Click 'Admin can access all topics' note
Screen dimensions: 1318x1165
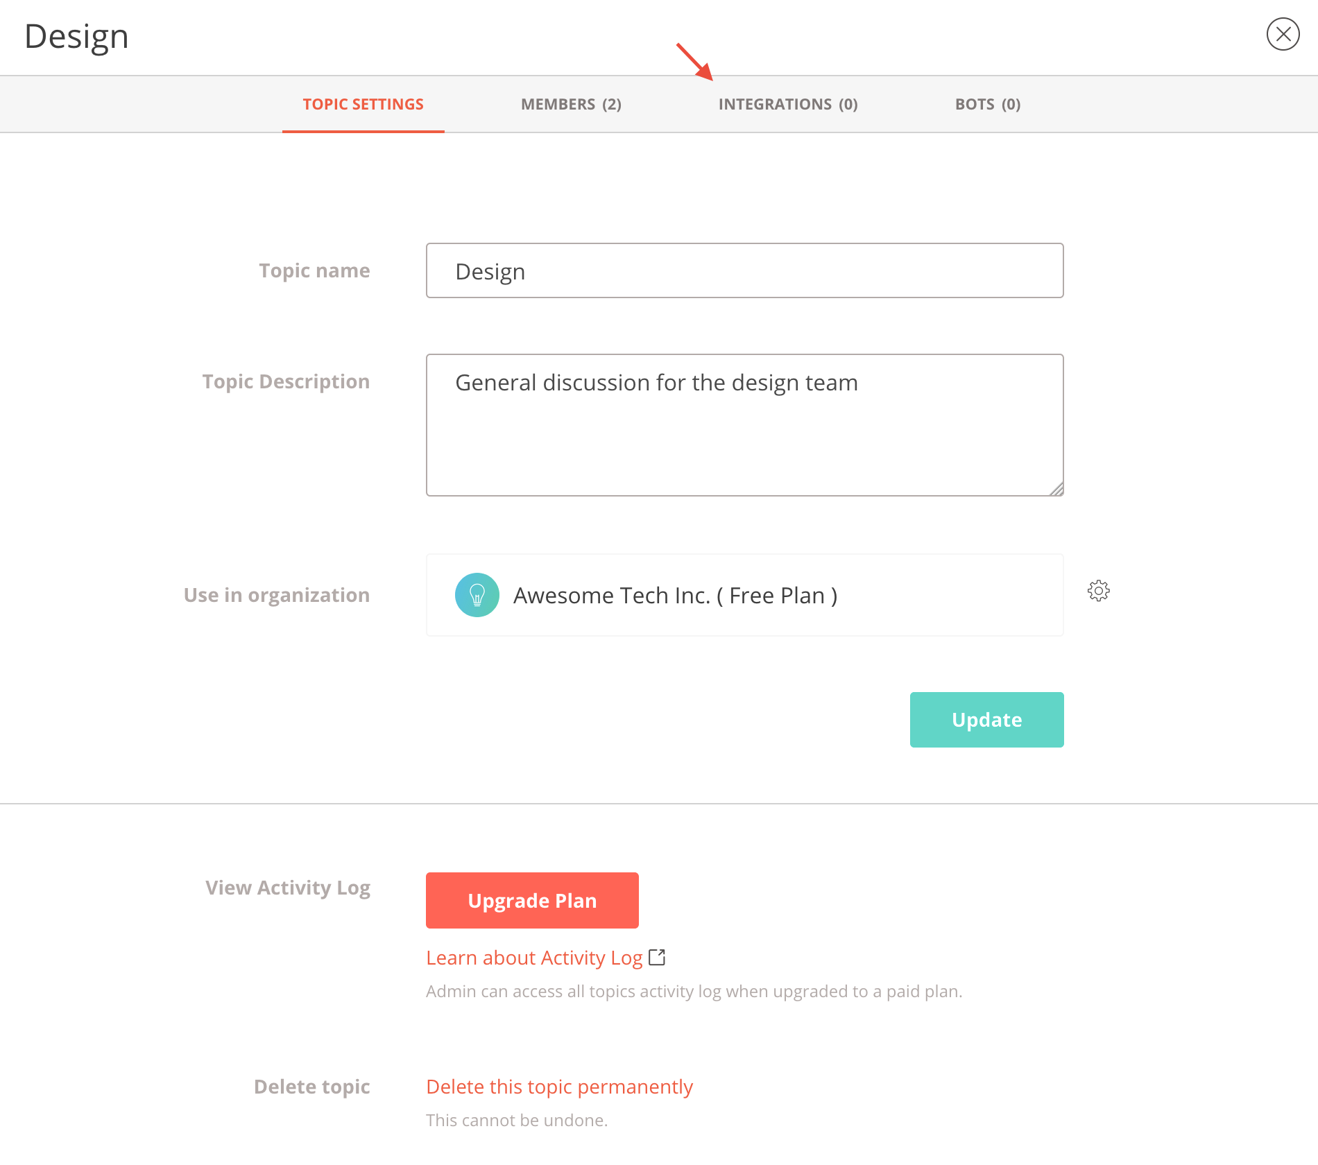coord(694,991)
